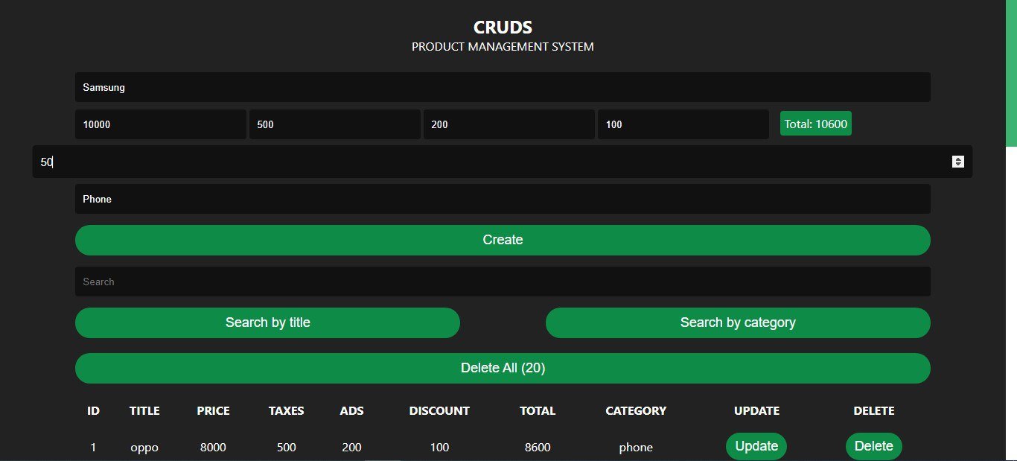Viewport: 1017px width, 461px height.
Task: Choose Search by category mode
Action: 738,322
